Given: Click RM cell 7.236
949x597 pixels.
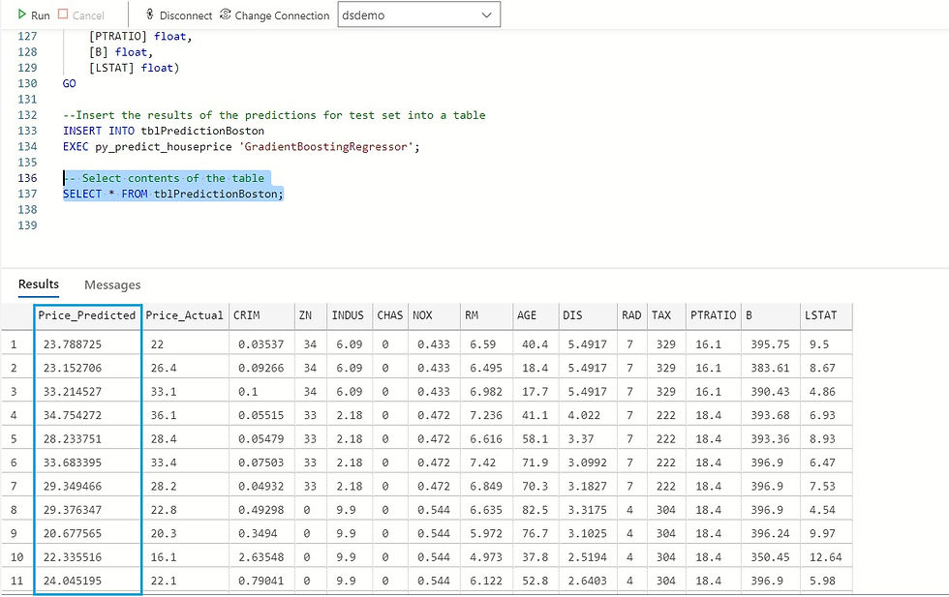Looking at the screenshot, I should [x=486, y=415].
